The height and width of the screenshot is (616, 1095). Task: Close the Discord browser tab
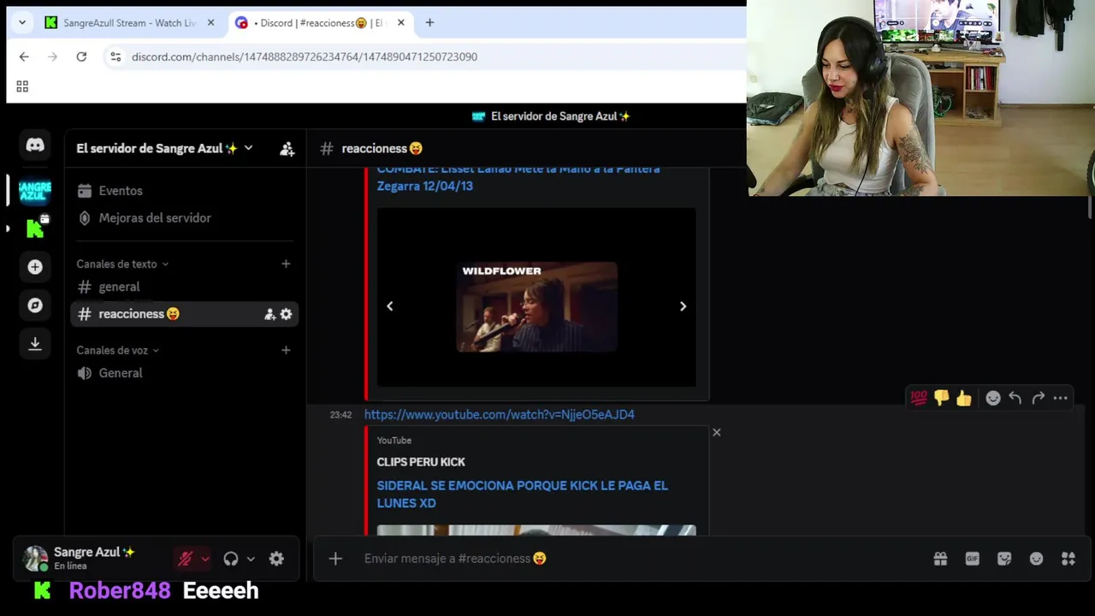[x=400, y=23]
